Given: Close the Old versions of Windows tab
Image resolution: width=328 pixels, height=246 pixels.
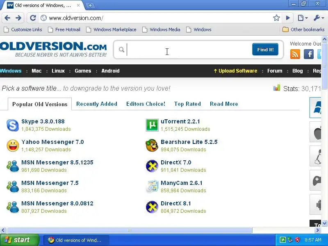Looking at the screenshot, I should [x=78, y=5].
